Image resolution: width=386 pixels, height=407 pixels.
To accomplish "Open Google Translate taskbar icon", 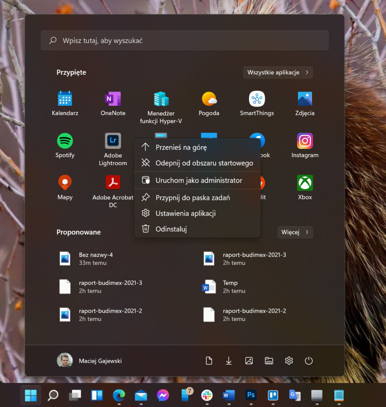I will point(295,395).
